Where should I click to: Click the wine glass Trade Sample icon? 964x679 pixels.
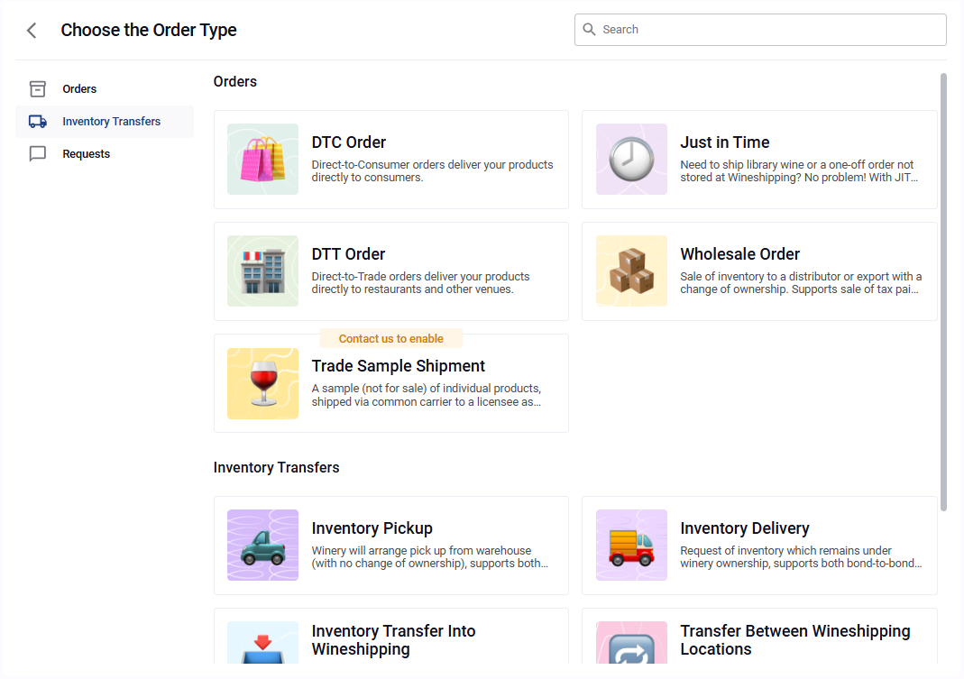262,383
